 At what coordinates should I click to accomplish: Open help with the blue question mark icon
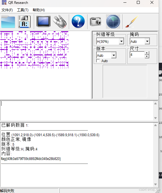78,21
